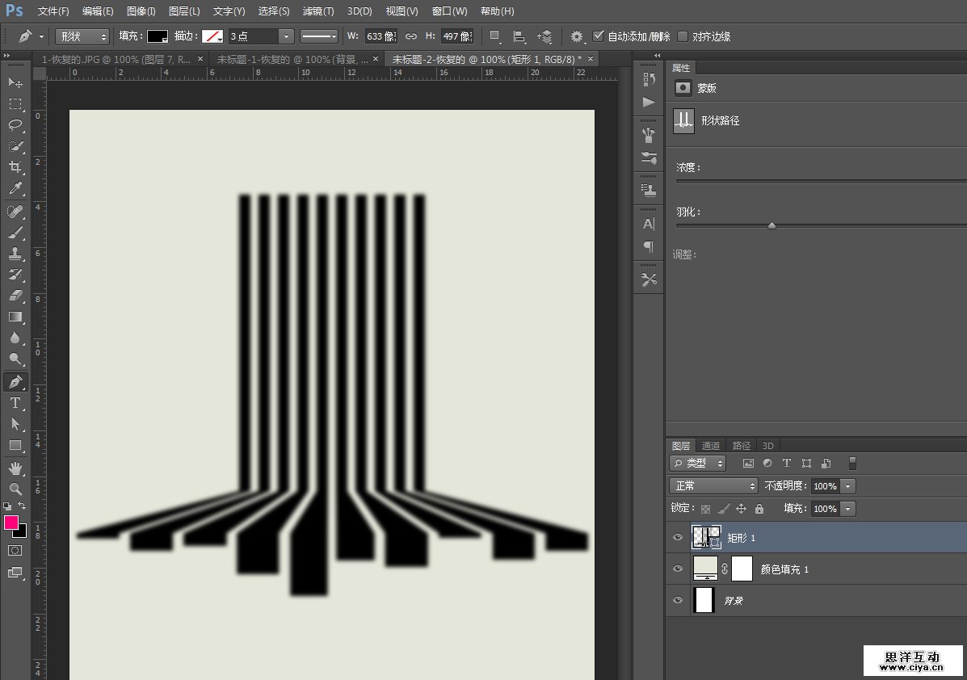The image size is (967, 680).
Task: Select the Eyedropper tool
Action: point(15,188)
